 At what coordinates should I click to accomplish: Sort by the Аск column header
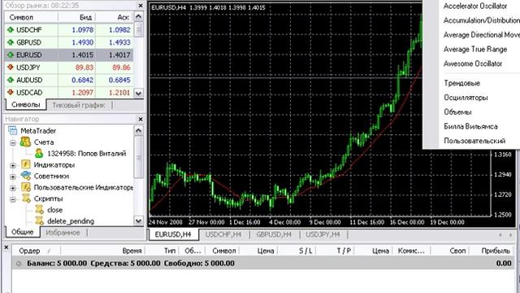[x=115, y=17]
